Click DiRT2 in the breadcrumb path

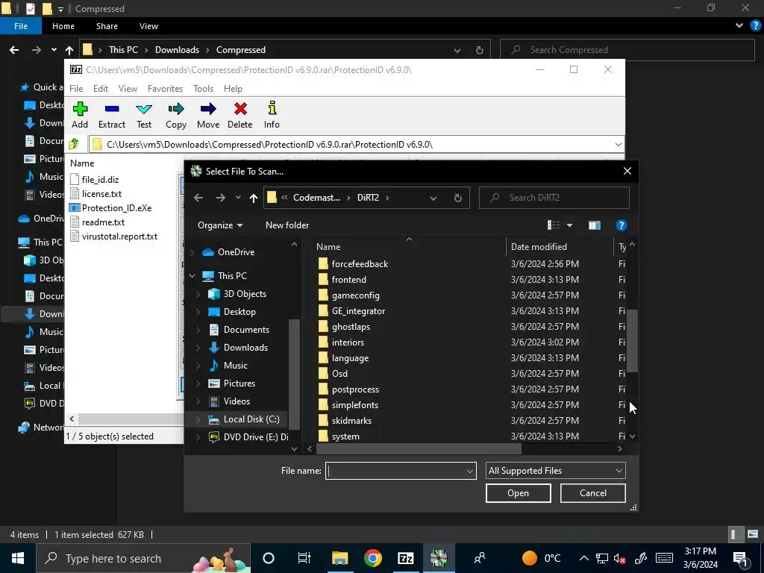(x=368, y=198)
